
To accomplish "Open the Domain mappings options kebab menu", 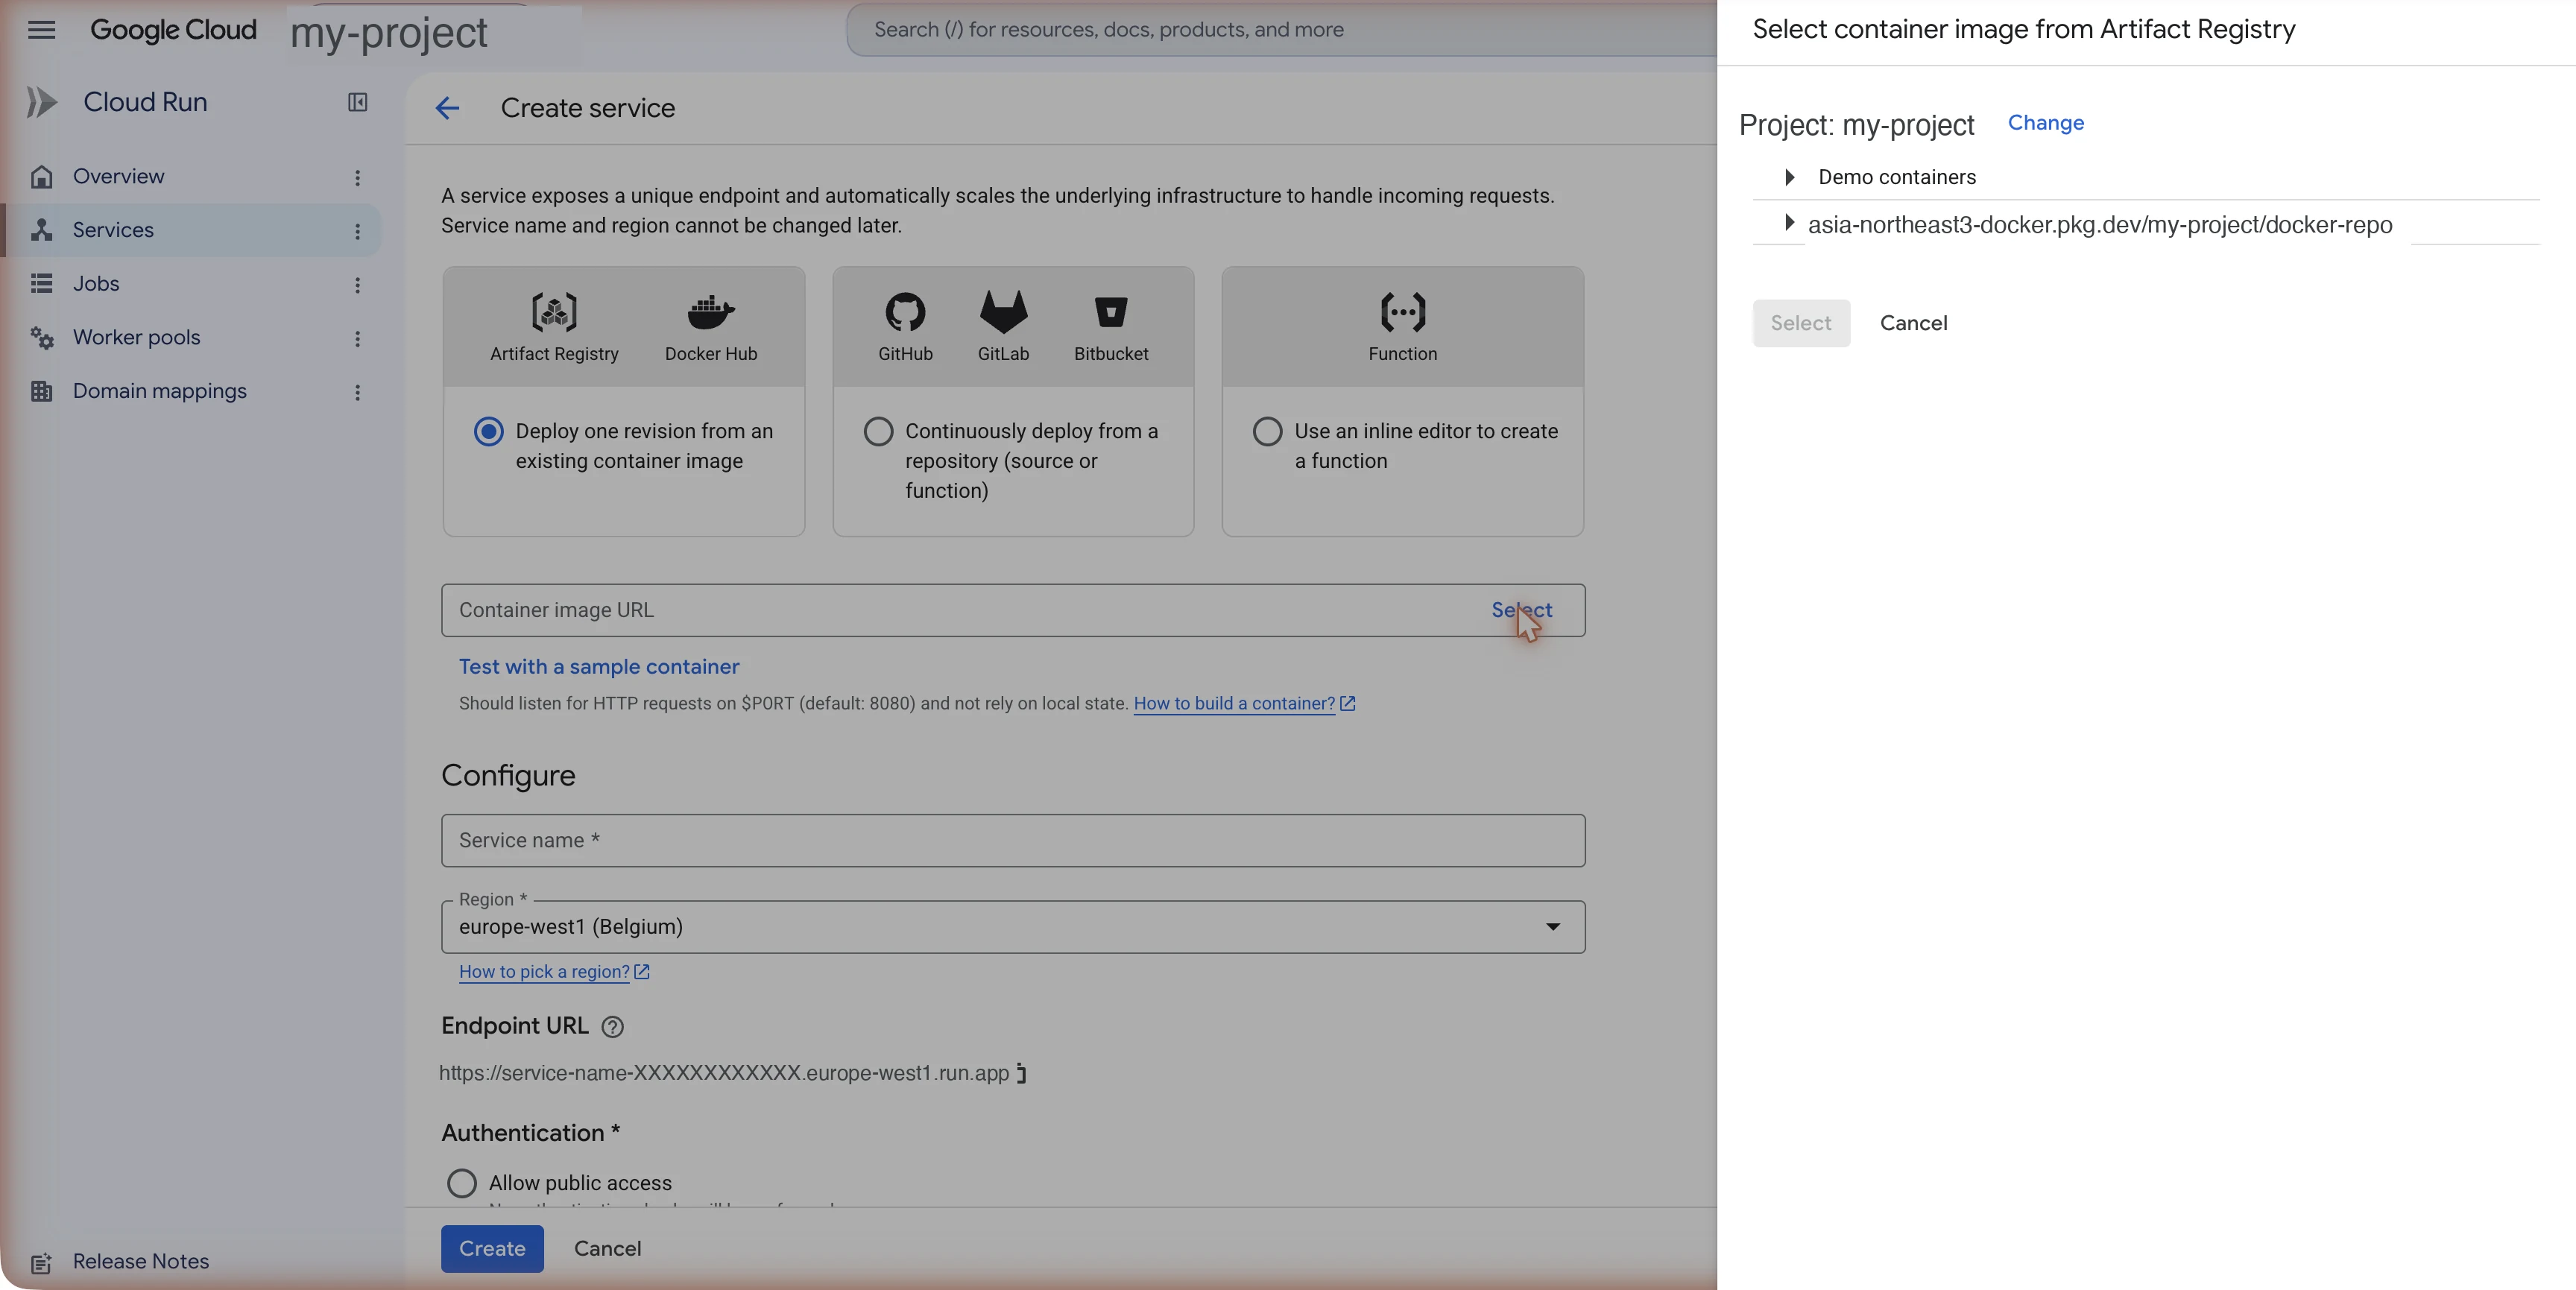I will (357, 392).
